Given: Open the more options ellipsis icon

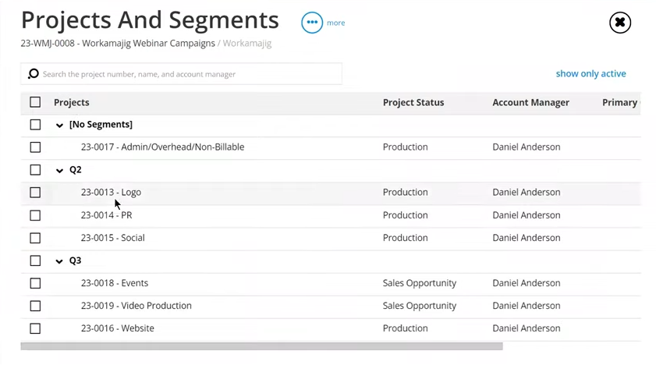Looking at the screenshot, I should (312, 23).
